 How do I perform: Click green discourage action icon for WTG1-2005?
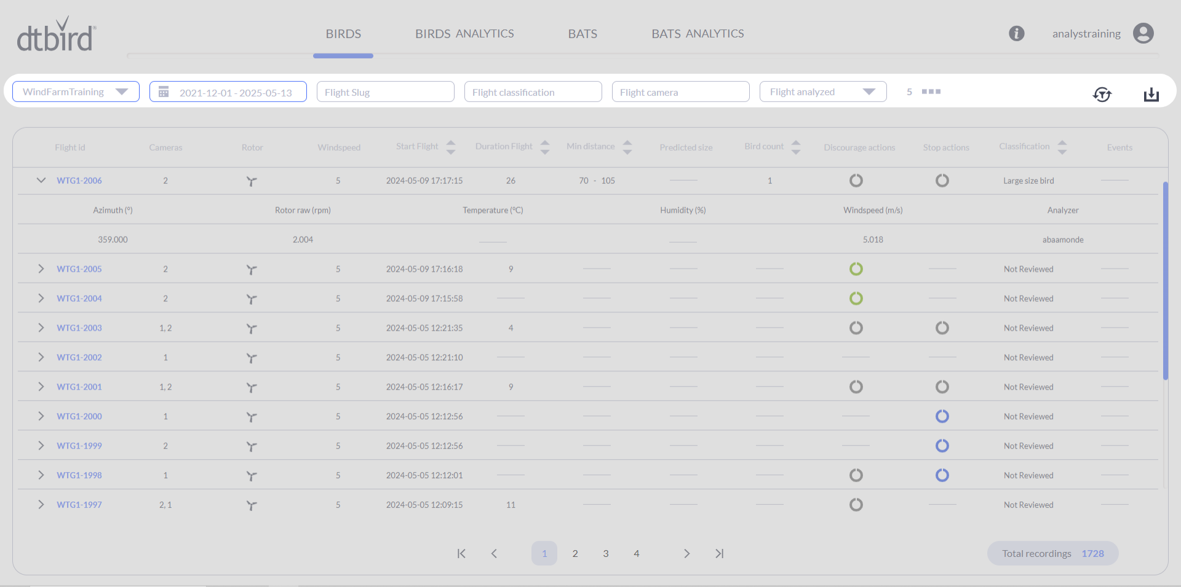856,269
